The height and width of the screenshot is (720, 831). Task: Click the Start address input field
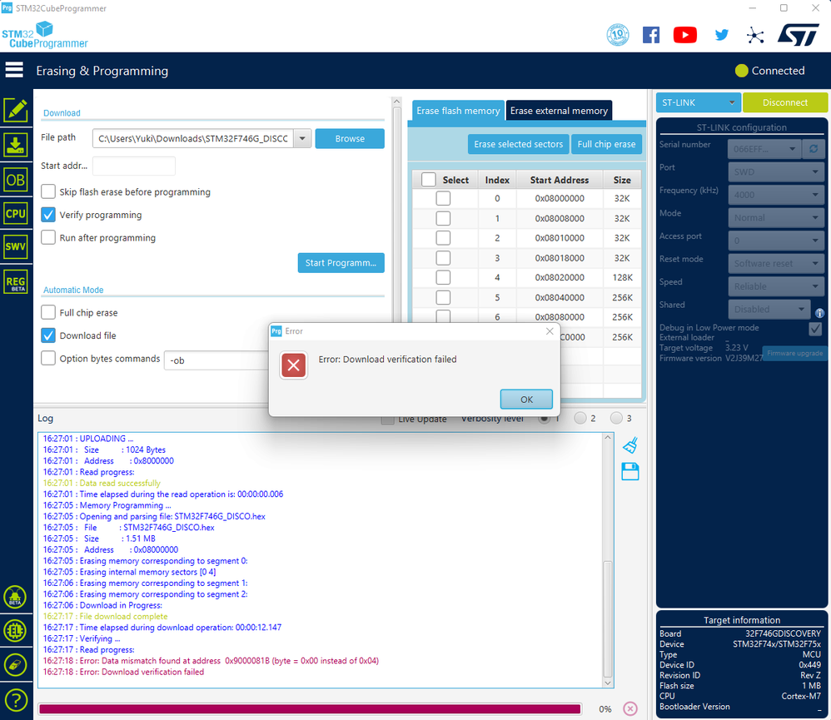click(x=133, y=166)
